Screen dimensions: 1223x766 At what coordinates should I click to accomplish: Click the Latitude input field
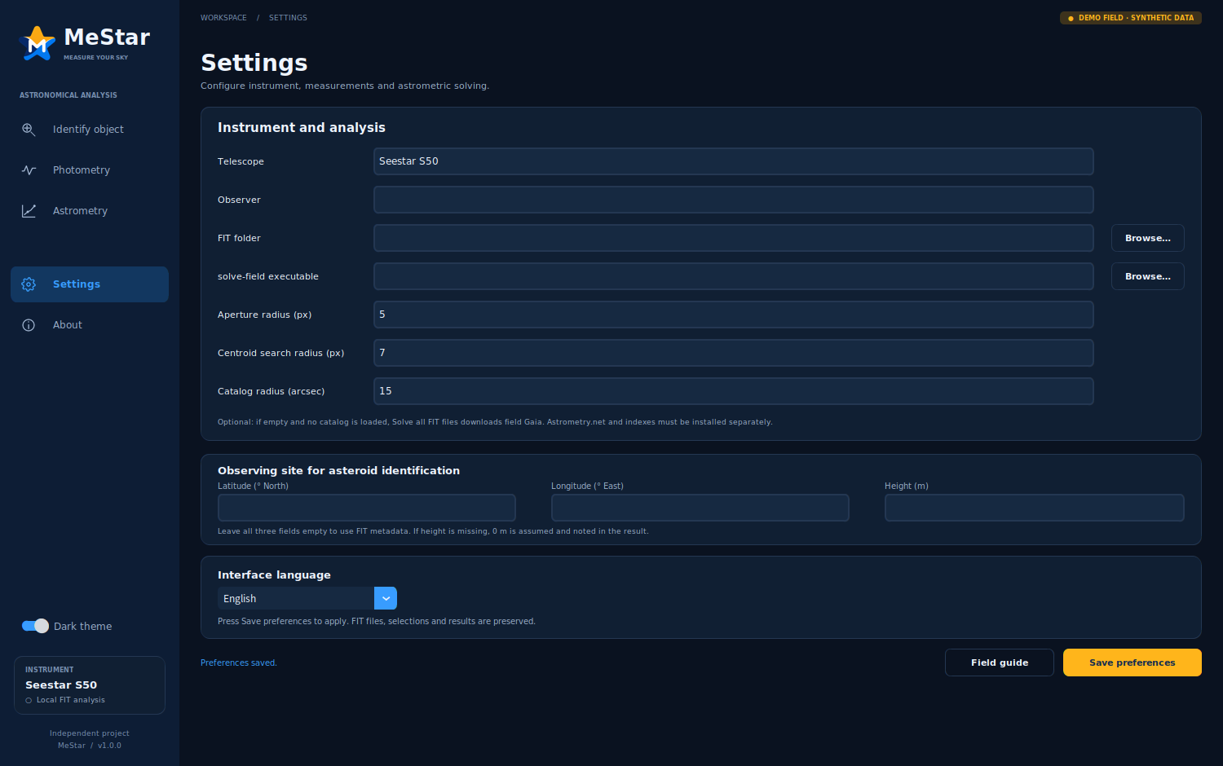367,508
